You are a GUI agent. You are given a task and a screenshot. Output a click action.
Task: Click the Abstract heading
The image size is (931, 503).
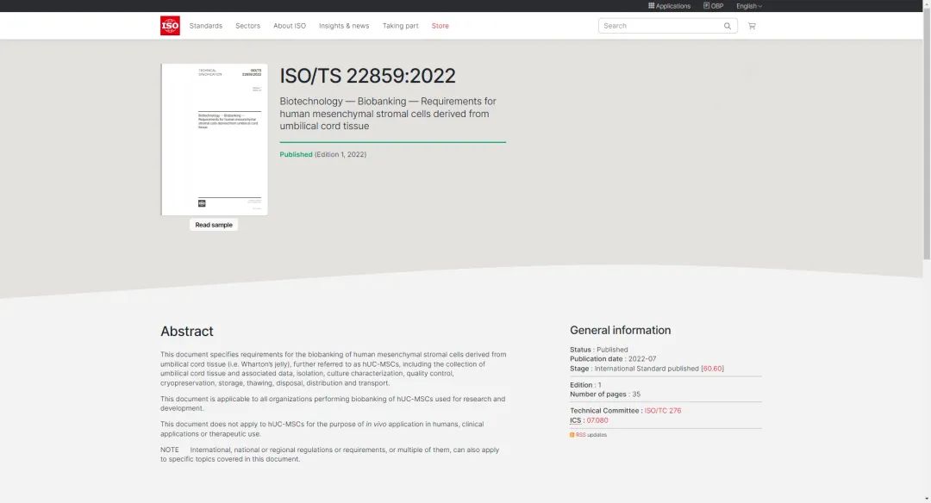[186, 331]
